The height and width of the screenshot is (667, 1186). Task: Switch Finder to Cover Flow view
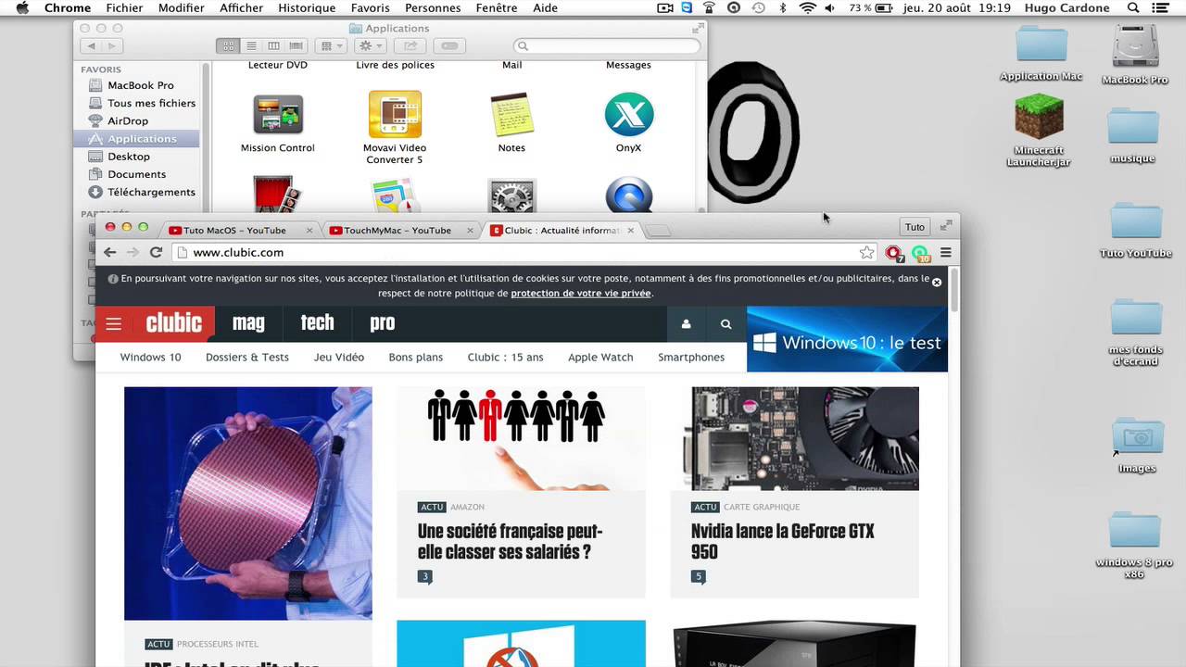[296, 45]
